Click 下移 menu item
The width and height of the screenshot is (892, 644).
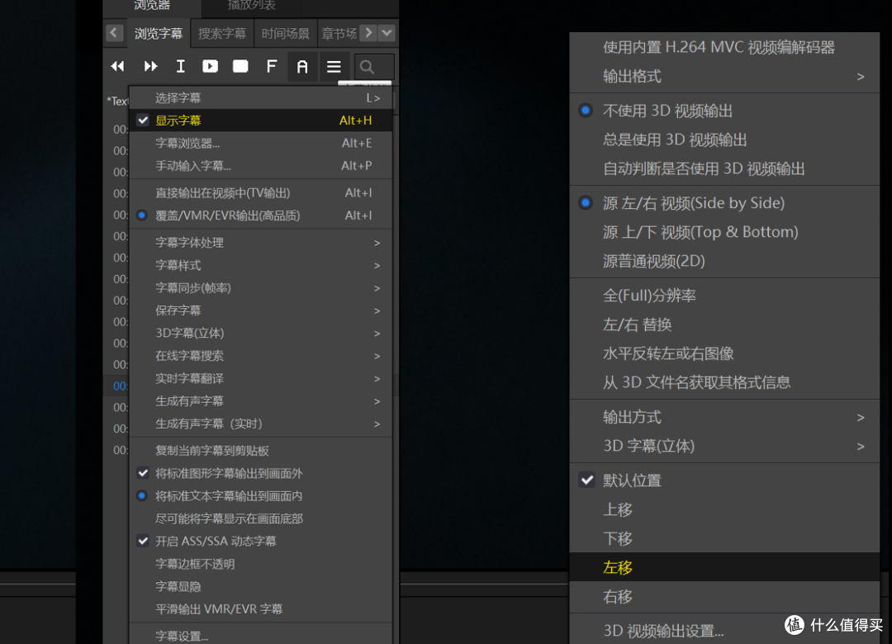tap(725, 539)
